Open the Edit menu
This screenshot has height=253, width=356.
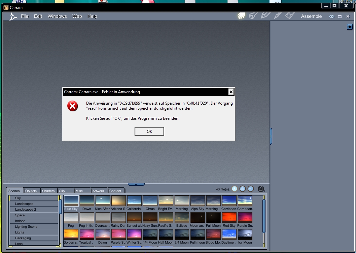(38, 16)
